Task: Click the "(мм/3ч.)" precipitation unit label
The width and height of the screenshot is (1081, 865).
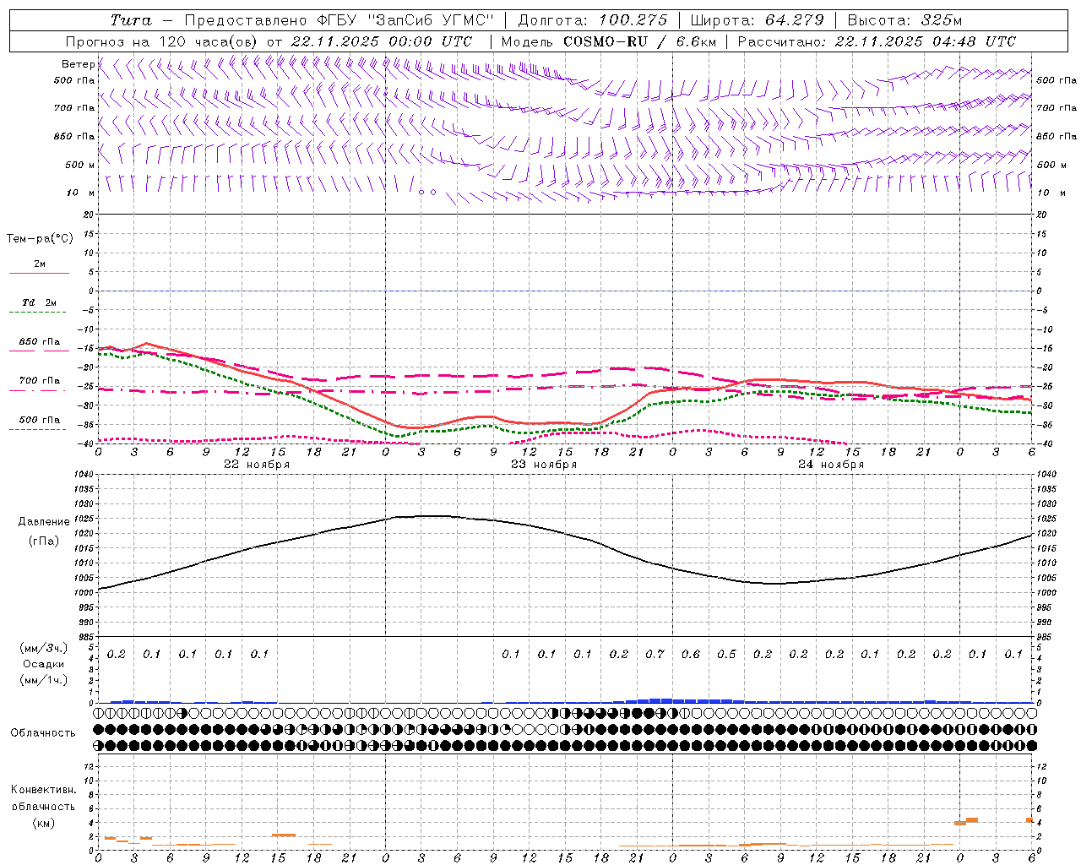Action: tap(44, 649)
